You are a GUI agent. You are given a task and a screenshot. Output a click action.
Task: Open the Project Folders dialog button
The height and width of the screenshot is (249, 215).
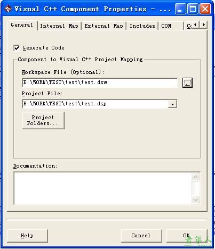[x=43, y=120]
